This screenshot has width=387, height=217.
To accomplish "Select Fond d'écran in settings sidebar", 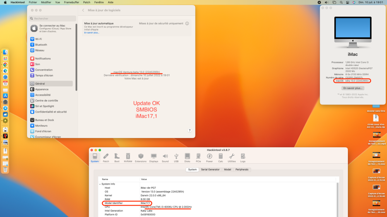I will click(x=51, y=131).
